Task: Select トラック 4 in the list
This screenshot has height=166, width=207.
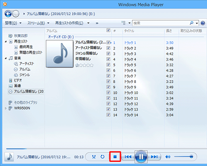Action: (x=130, y=59)
